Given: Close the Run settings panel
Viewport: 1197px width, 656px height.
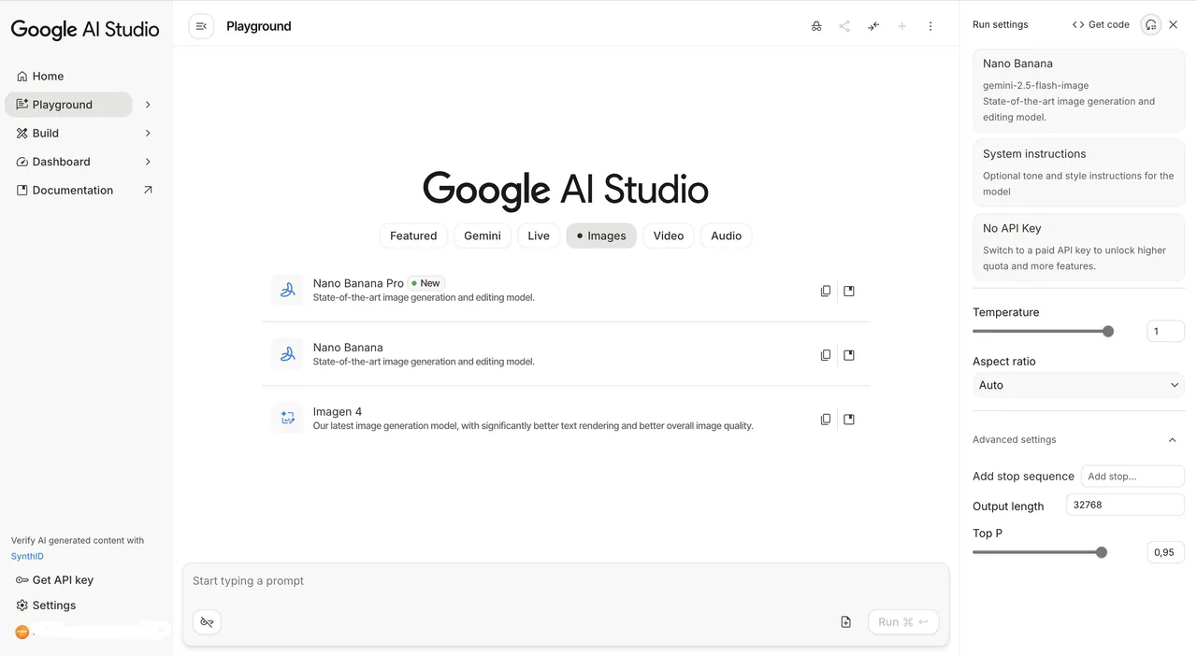Looking at the screenshot, I should pyautogui.click(x=1174, y=25).
